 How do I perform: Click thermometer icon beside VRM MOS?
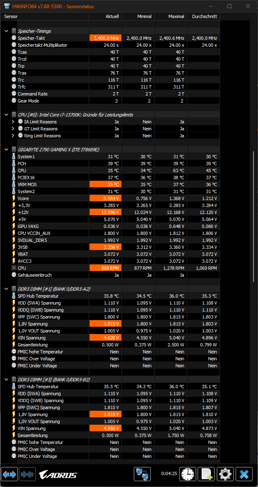click(13, 184)
